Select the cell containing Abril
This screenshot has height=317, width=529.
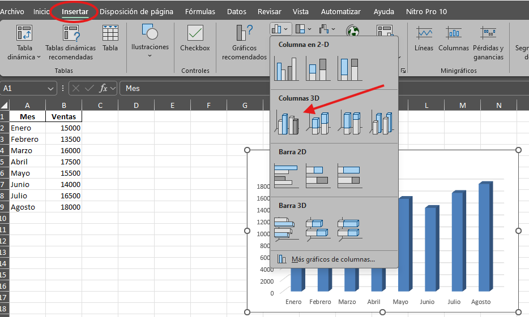(27, 162)
